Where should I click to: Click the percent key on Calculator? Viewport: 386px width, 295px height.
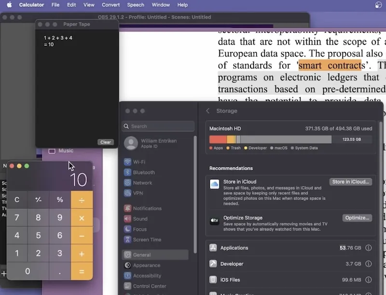pyautogui.click(x=60, y=200)
